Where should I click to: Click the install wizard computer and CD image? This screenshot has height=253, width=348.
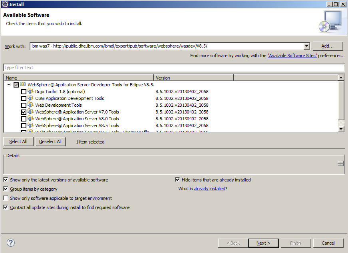click(x=330, y=22)
